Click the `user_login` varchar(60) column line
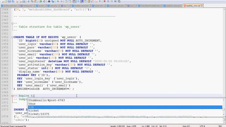Viewport: 226px width, 127px height. point(56,44)
